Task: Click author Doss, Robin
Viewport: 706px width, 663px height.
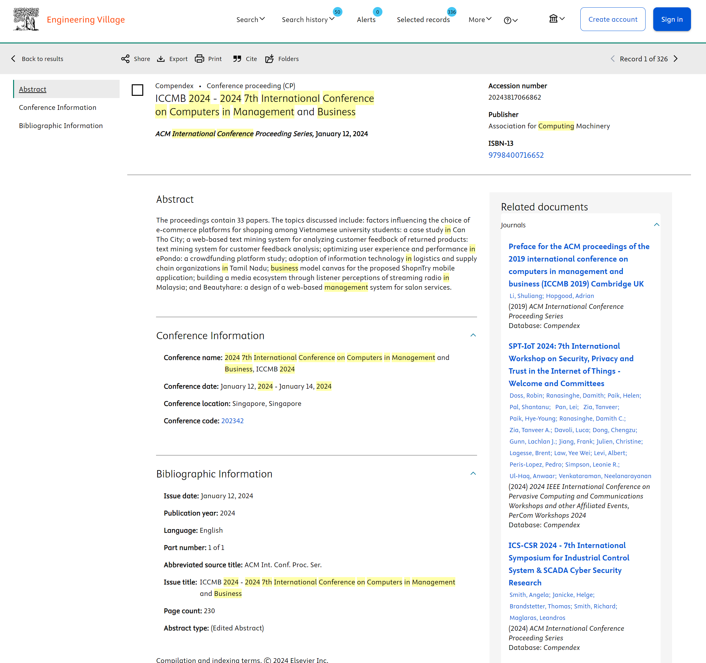Action: [526, 395]
